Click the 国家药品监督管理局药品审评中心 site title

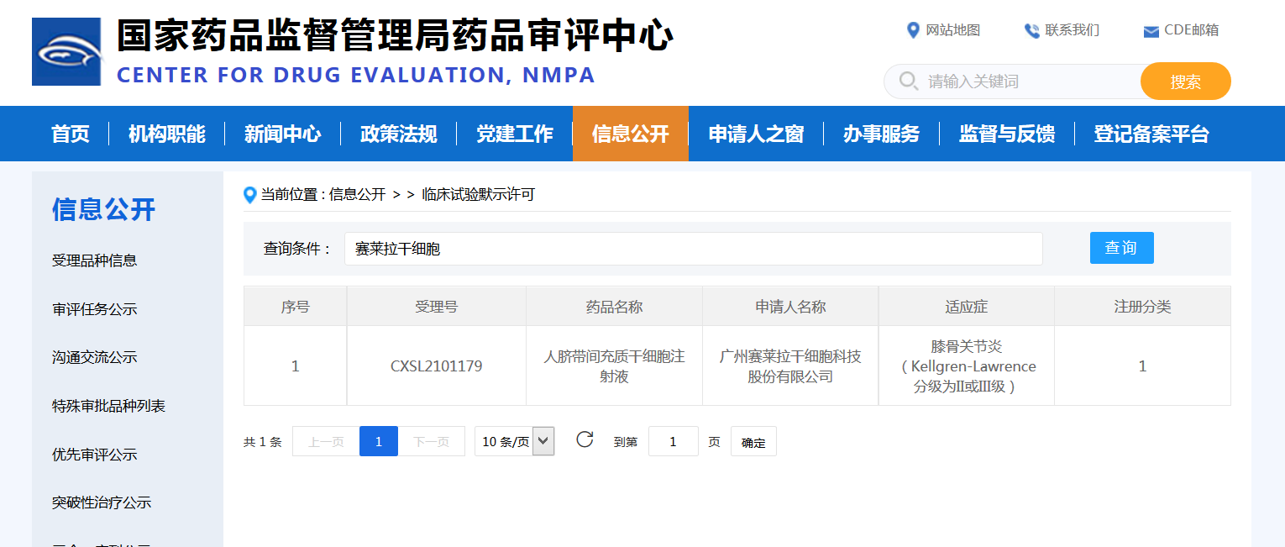coord(395,36)
